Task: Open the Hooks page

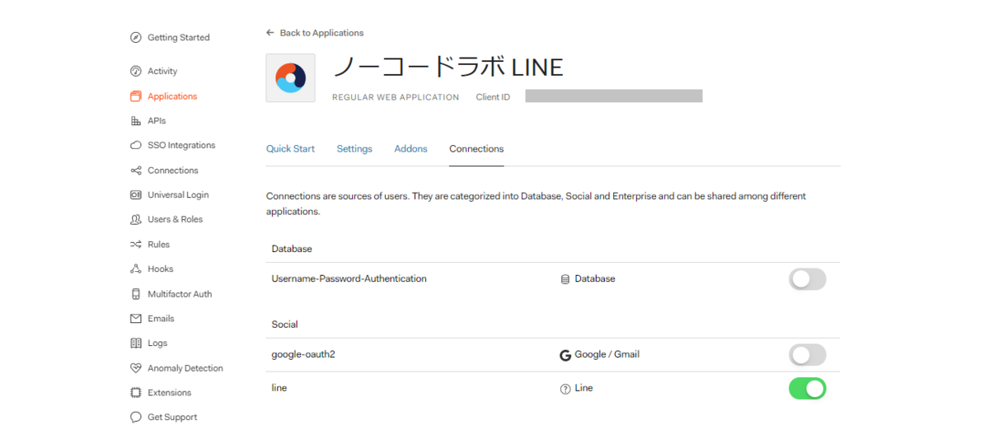Action: 161,269
